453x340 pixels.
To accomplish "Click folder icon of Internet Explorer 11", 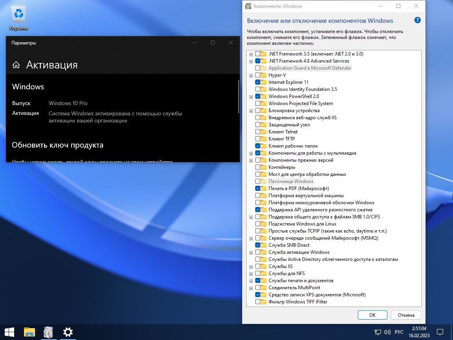I will (263, 82).
